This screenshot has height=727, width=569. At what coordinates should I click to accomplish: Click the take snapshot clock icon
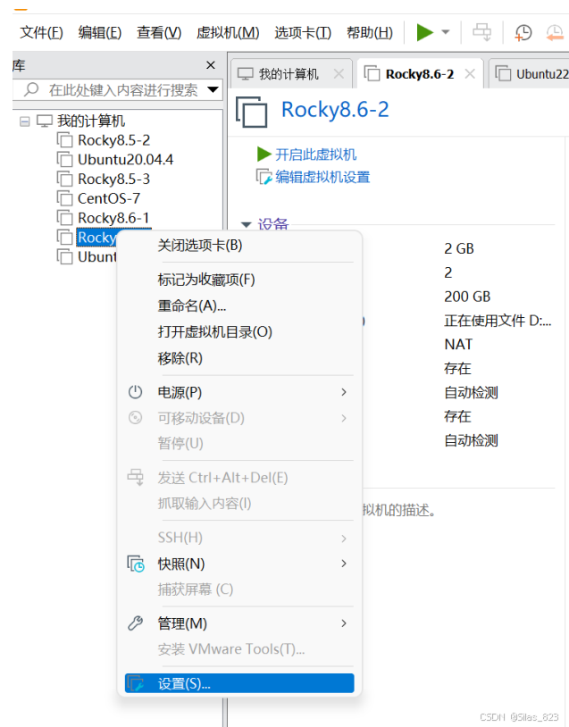pos(523,33)
